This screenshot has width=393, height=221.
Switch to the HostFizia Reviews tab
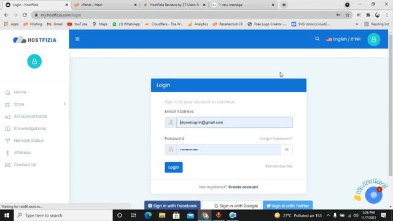pyautogui.click(x=174, y=5)
